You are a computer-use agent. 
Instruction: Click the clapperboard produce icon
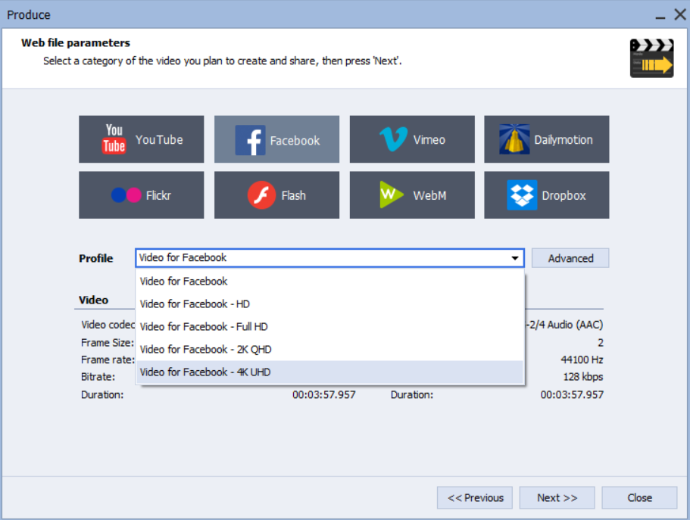click(x=651, y=58)
